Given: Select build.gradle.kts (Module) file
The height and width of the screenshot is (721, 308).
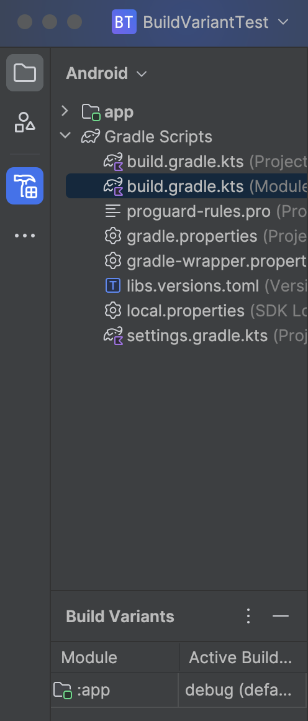Looking at the screenshot, I should [187, 186].
